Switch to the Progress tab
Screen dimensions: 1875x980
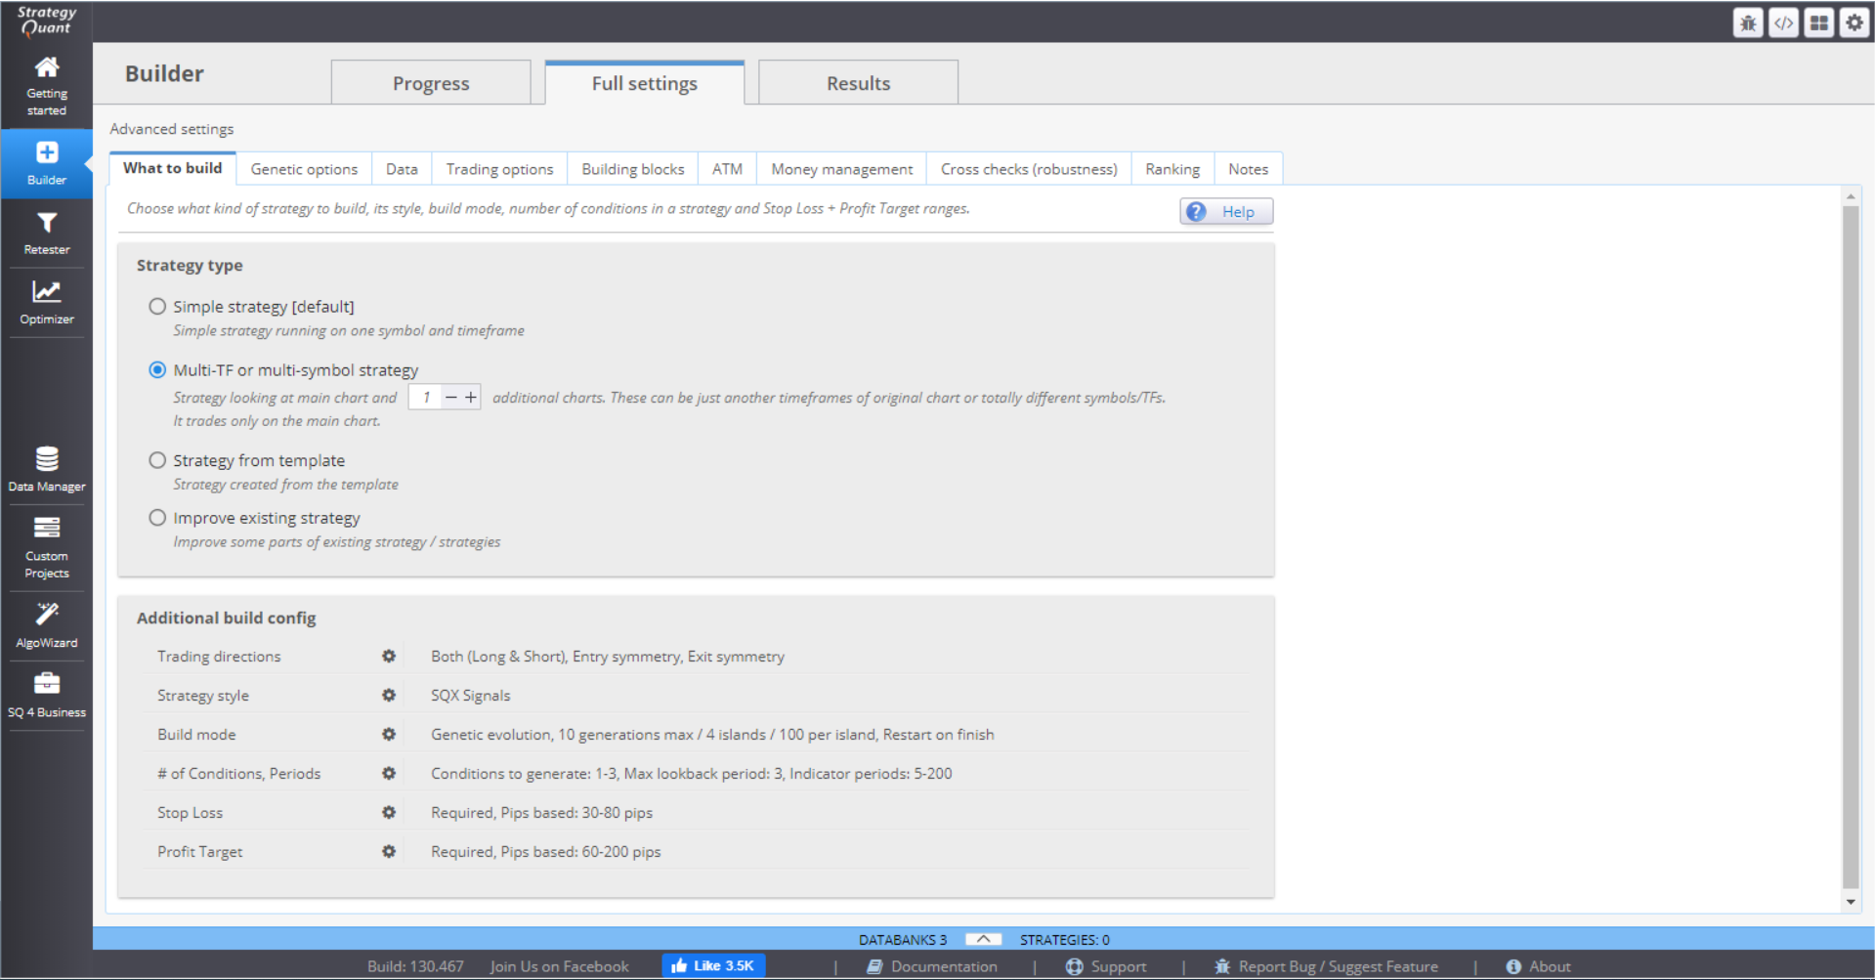(431, 83)
